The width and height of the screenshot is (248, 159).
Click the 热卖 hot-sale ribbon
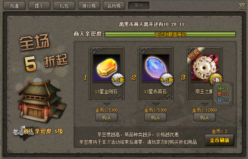tap(194, 56)
